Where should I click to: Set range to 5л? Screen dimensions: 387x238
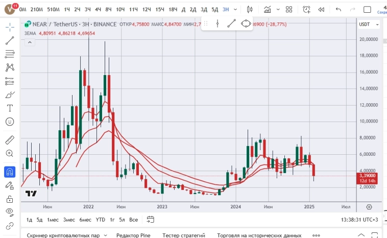point(122,220)
